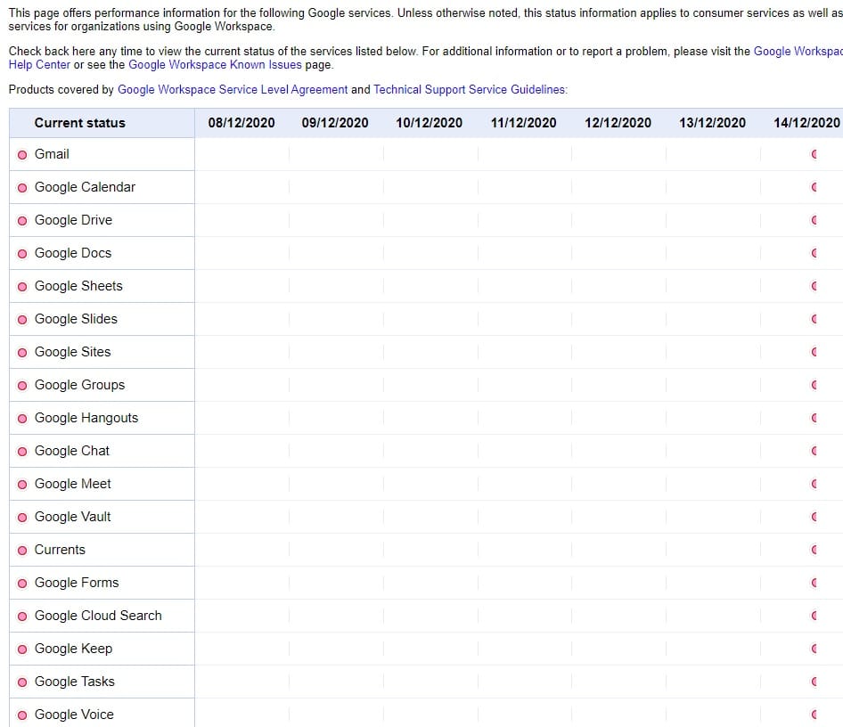Screen dimensions: 843x727
Task: Select the Currents service name
Action: (x=60, y=550)
